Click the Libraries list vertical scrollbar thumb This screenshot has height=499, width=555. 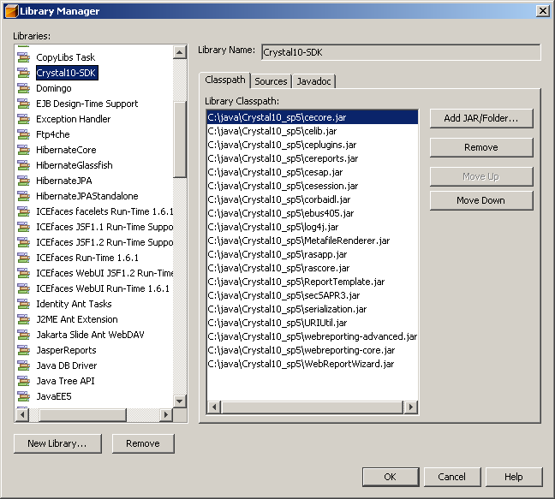click(180, 140)
